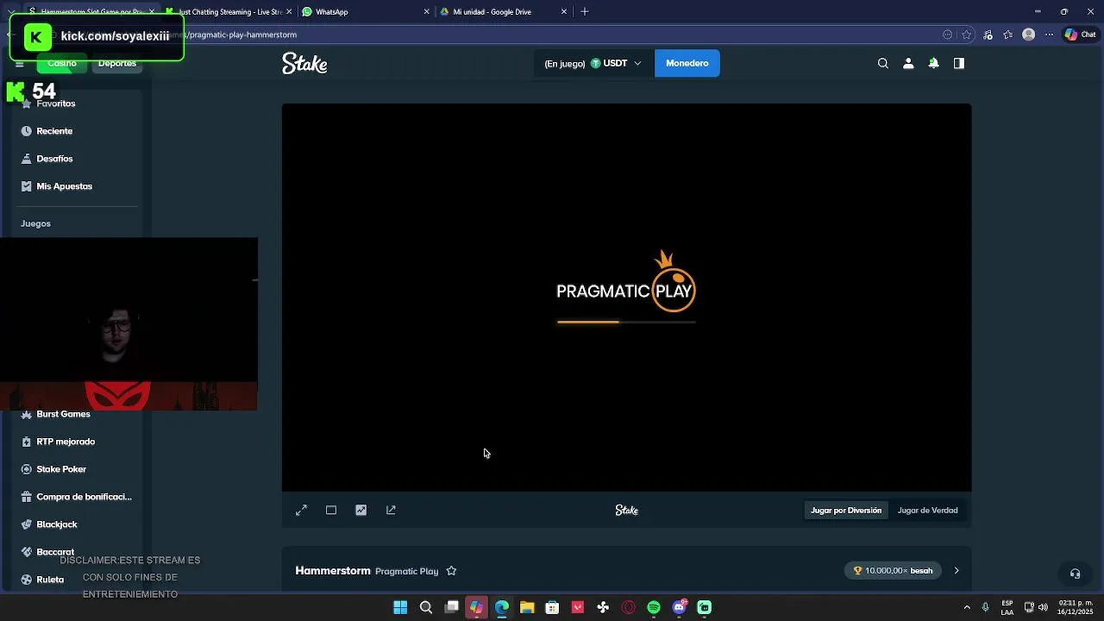
Task: Open the browser Copilot Chat button
Action: point(1080,34)
